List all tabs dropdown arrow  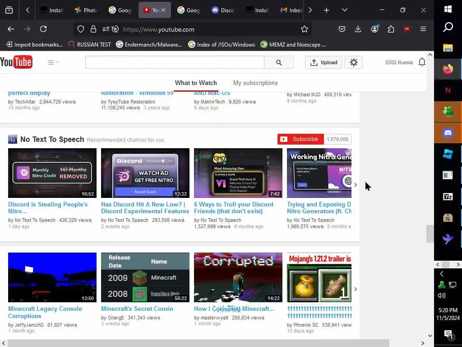pos(344,10)
